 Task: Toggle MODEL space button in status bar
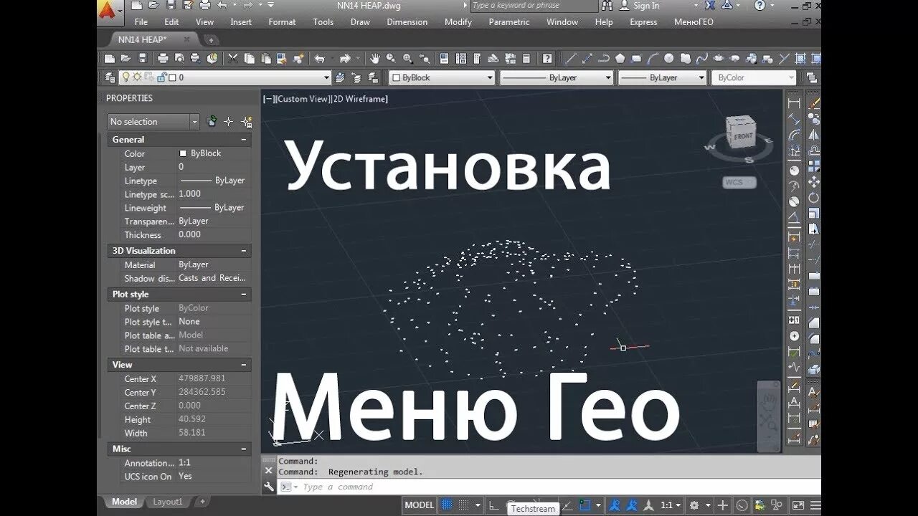point(420,505)
